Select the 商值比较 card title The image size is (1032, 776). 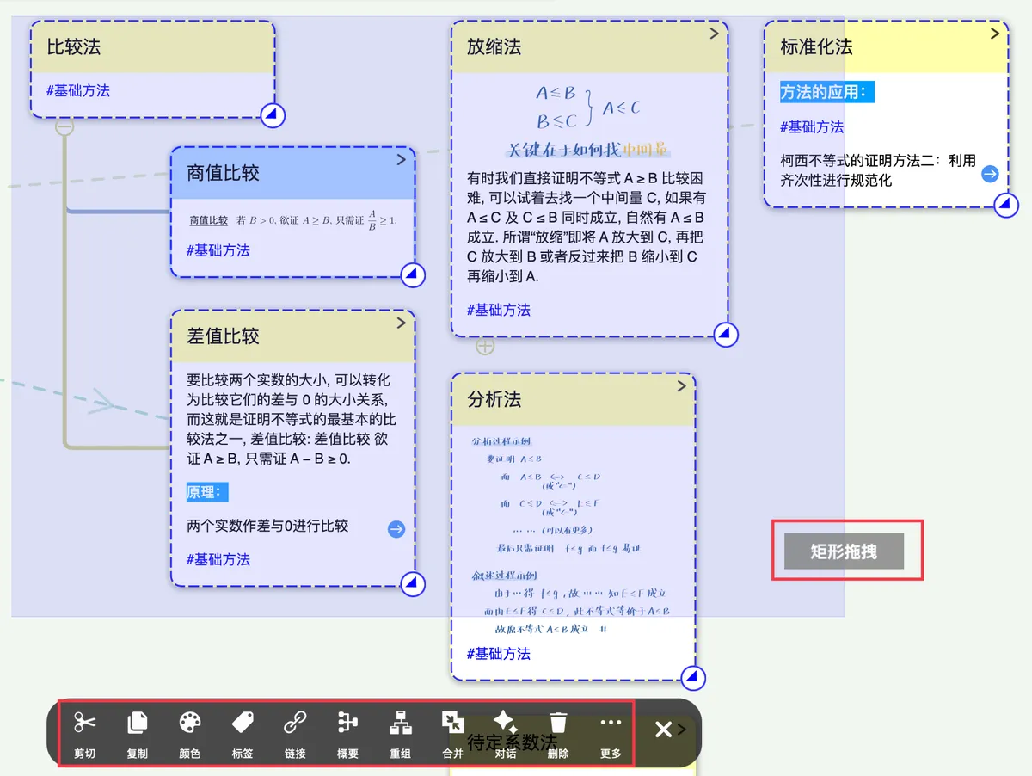[223, 173]
